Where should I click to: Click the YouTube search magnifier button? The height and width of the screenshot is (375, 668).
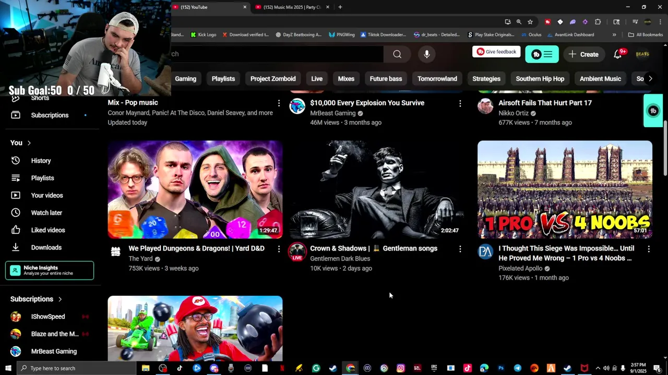397,54
